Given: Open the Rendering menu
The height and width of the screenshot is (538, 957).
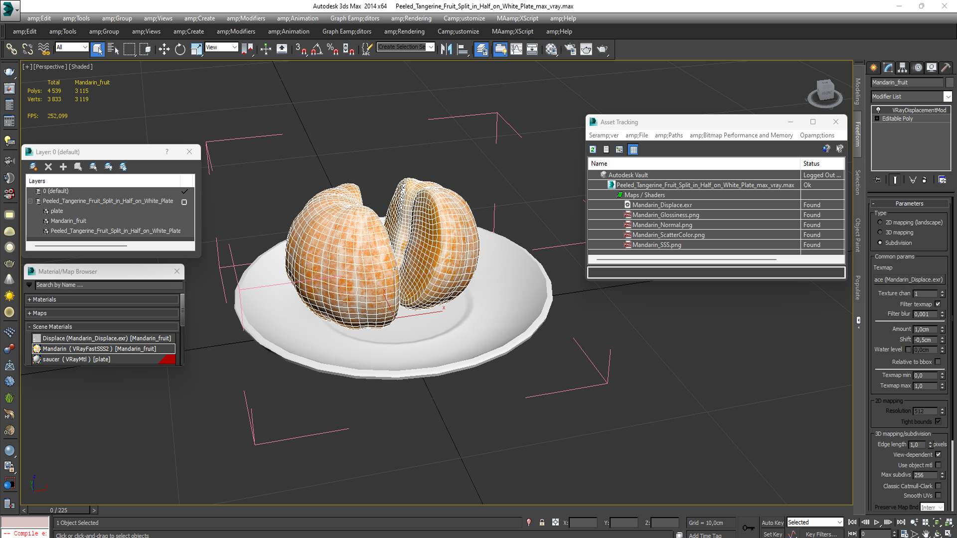Looking at the screenshot, I should pos(411,18).
